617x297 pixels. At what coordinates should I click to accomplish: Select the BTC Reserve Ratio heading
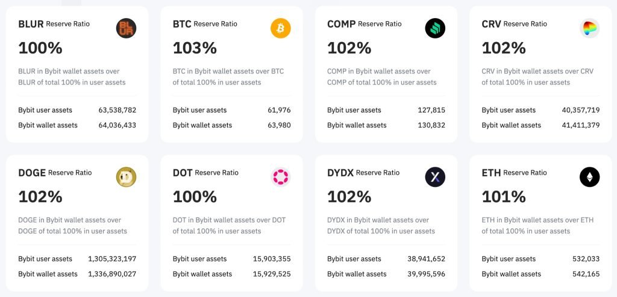tap(205, 24)
